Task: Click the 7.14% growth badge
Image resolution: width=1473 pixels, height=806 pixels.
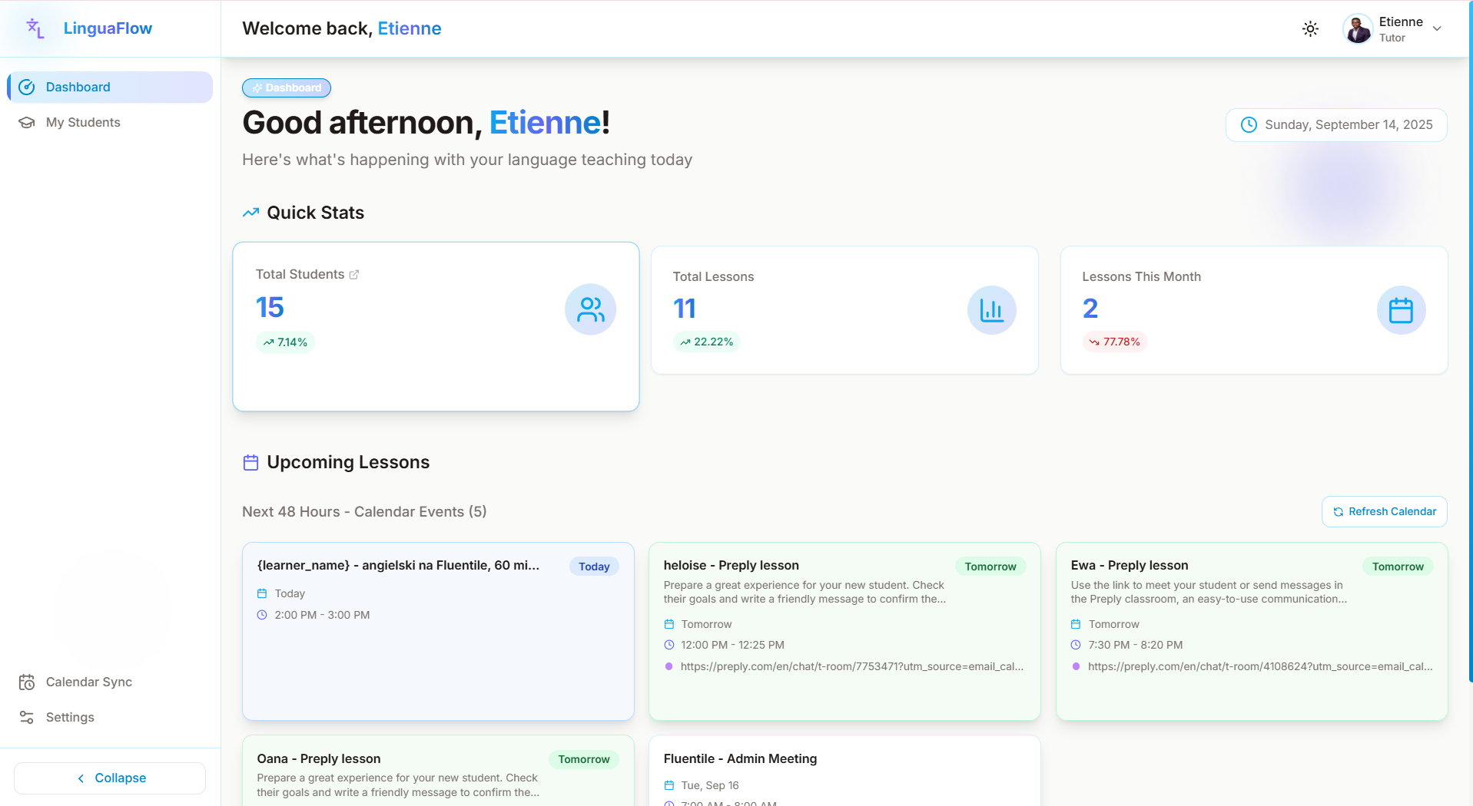Action: coord(285,342)
